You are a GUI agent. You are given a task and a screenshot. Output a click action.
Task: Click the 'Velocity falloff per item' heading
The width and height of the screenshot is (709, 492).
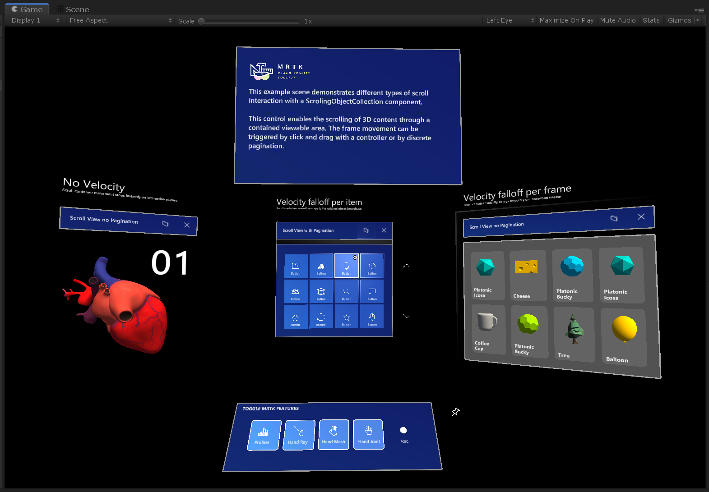tap(319, 202)
